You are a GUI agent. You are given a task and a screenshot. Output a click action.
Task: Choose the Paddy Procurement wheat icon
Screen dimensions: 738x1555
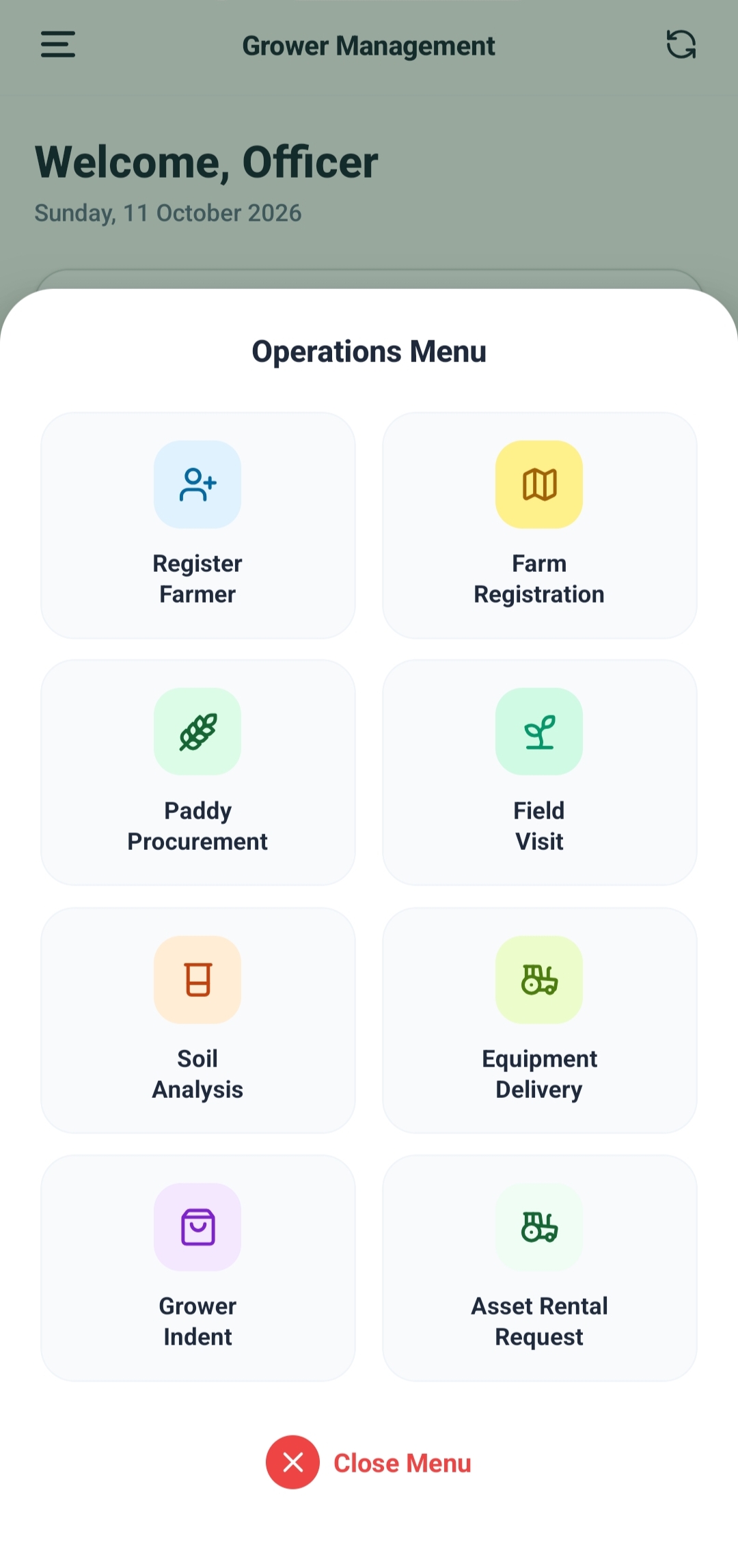point(197,732)
